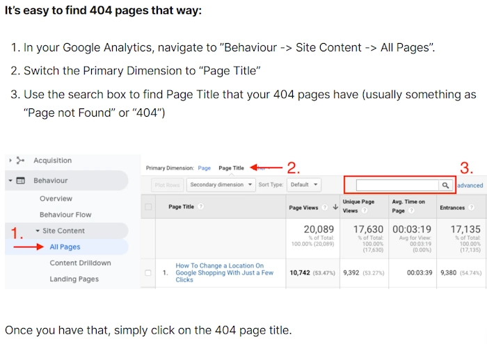Click the Behaviour section icon

20,181
